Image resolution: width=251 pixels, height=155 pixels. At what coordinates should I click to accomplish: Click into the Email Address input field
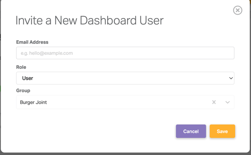125,53
